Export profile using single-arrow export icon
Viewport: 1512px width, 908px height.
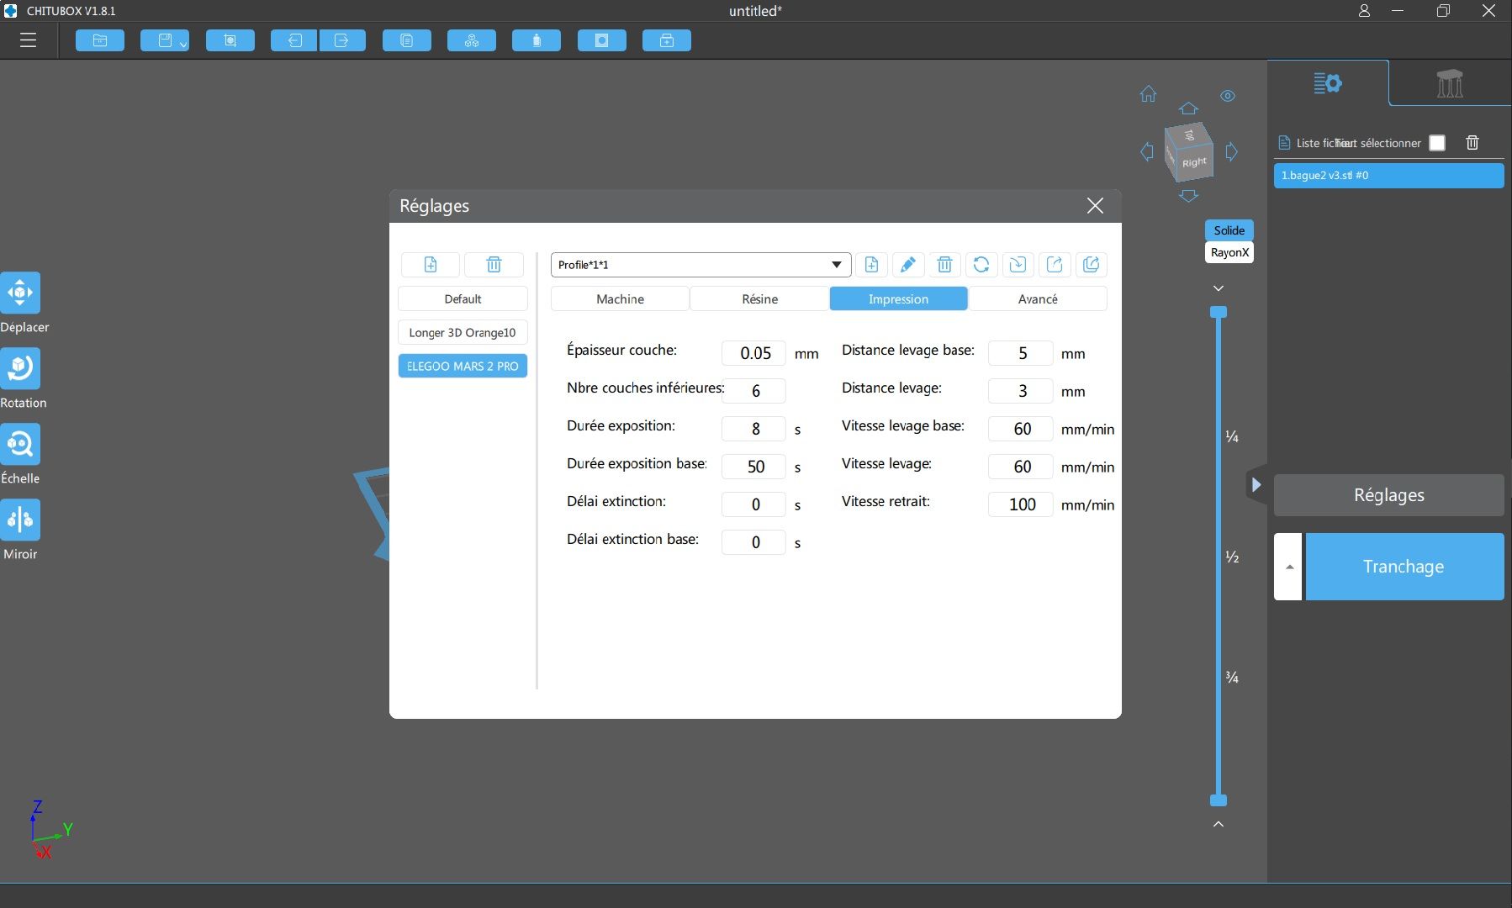point(1055,265)
